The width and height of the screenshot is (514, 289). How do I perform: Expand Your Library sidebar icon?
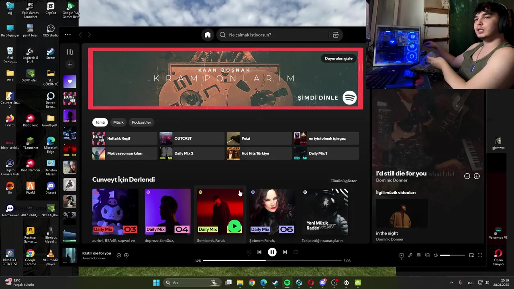click(x=70, y=52)
